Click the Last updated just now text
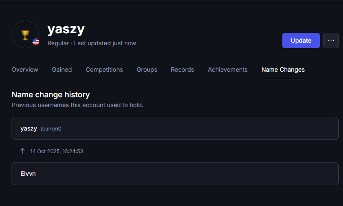This screenshot has width=343, height=206. pos(105,43)
